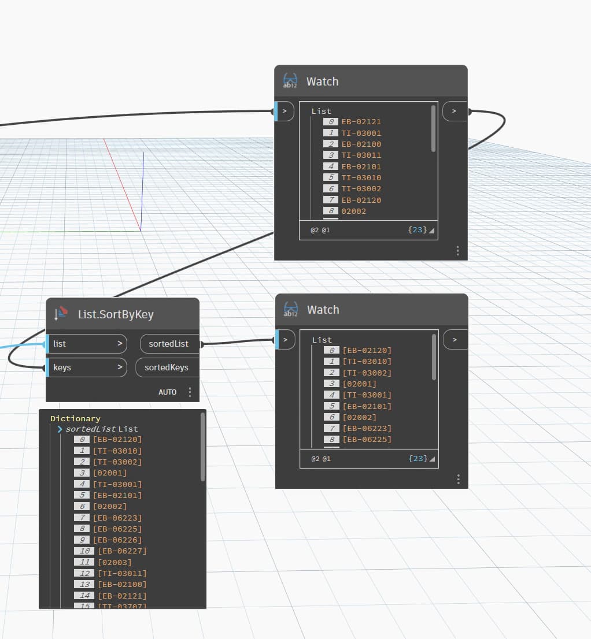Viewport: 591px width, 639px height.
Task: Click the resize triangle in upper Watch preview
Action: [431, 231]
